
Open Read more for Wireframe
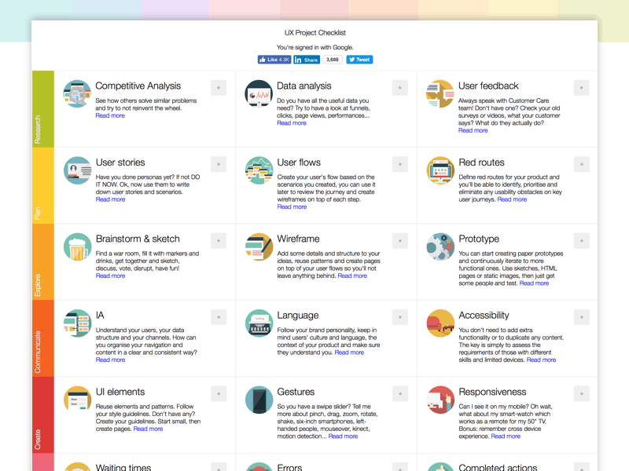tap(352, 276)
